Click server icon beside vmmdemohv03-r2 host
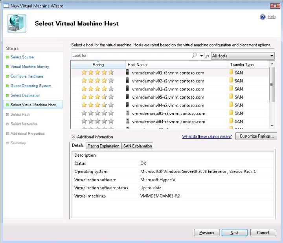The height and width of the screenshot is (243, 283). coord(128,73)
